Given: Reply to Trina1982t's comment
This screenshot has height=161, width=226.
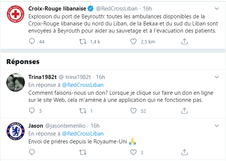Looking at the screenshot, I should click(32, 111).
